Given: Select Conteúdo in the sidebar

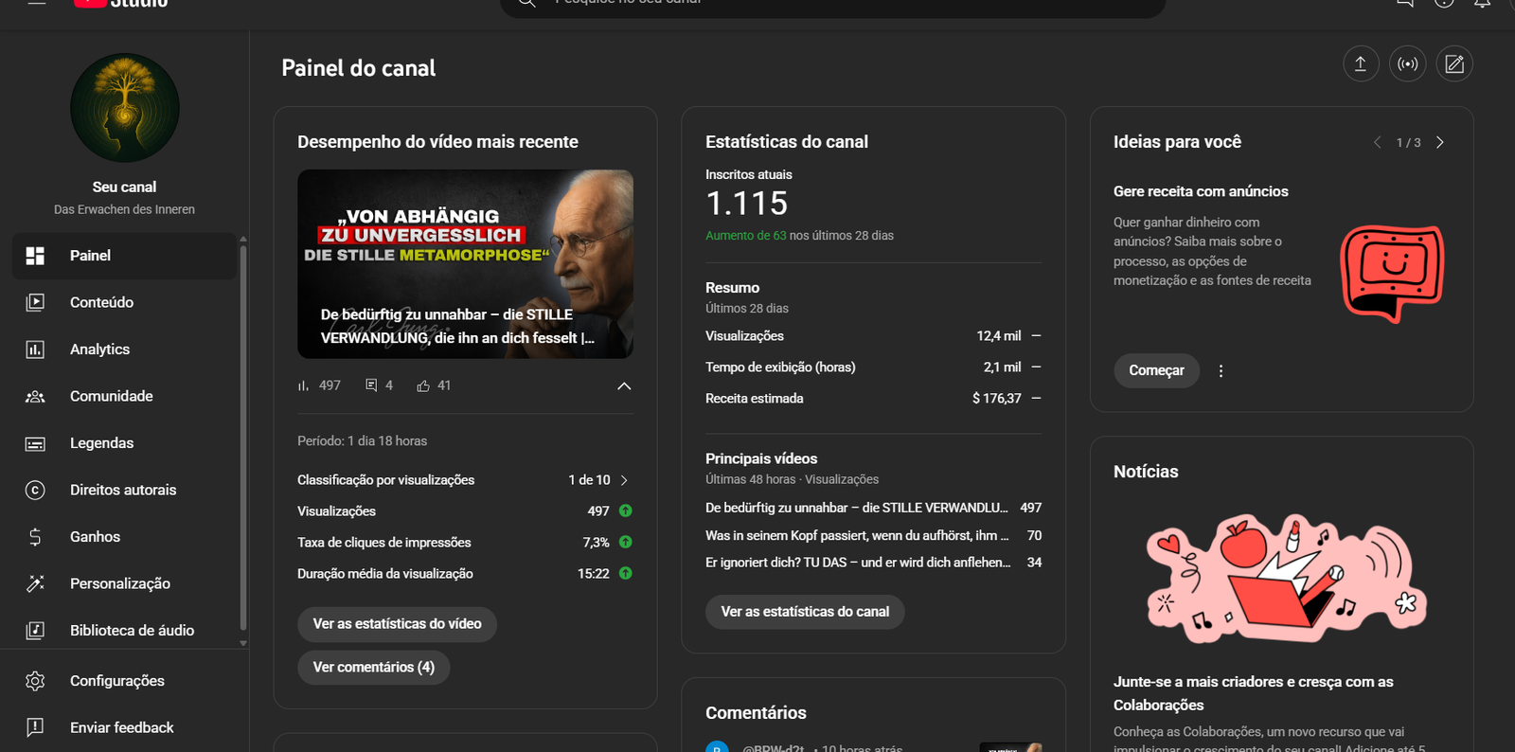Looking at the screenshot, I should click(x=101, y=302).
